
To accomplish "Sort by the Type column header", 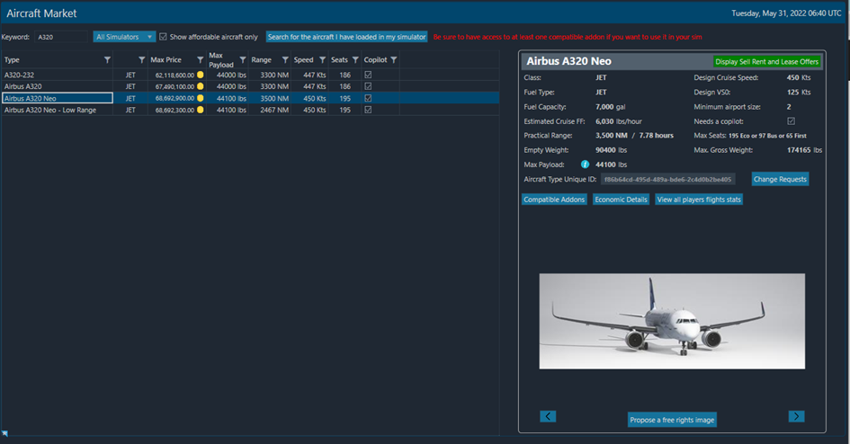I will tap(12, 60).
